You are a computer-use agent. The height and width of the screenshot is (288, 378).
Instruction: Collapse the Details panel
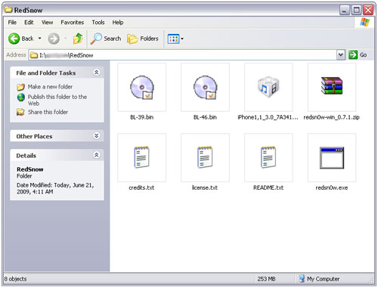point(96,155)
